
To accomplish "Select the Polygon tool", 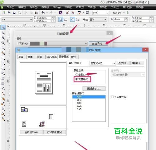I will pyautogui.click(x=3, y=68).
